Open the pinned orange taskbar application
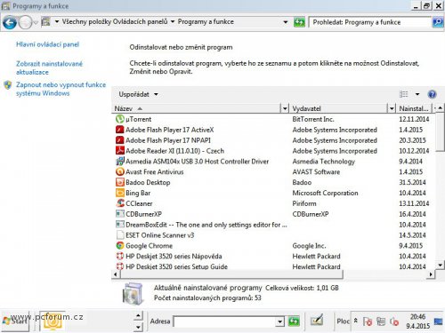Screen dimensions: 445x333 (x=53, y=321)
